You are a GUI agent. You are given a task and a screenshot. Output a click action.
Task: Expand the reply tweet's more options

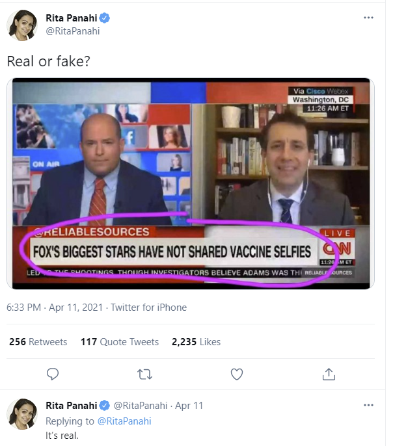[368, 405]
